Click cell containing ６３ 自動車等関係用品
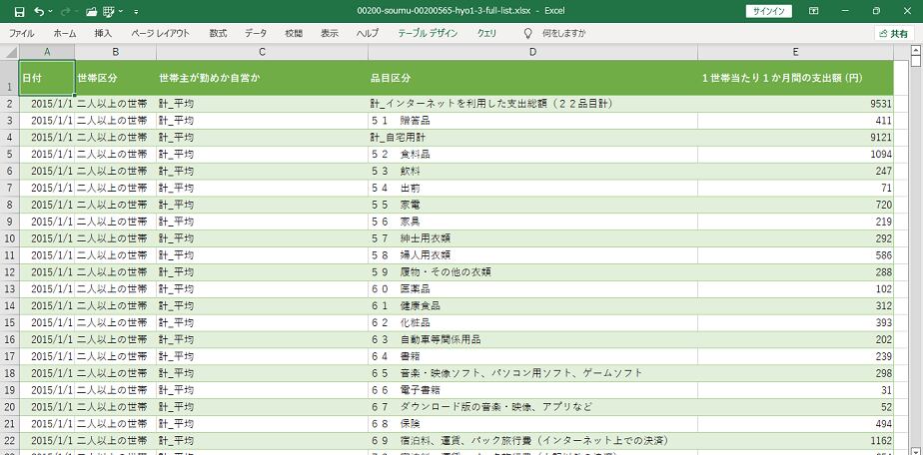The width and height of the screenshot is (923, 455). click(532, 340)
